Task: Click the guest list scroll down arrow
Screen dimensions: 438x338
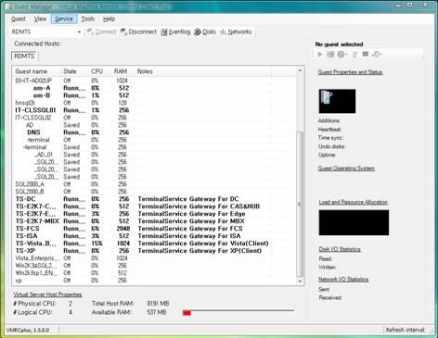Action: tap(300, 282)
